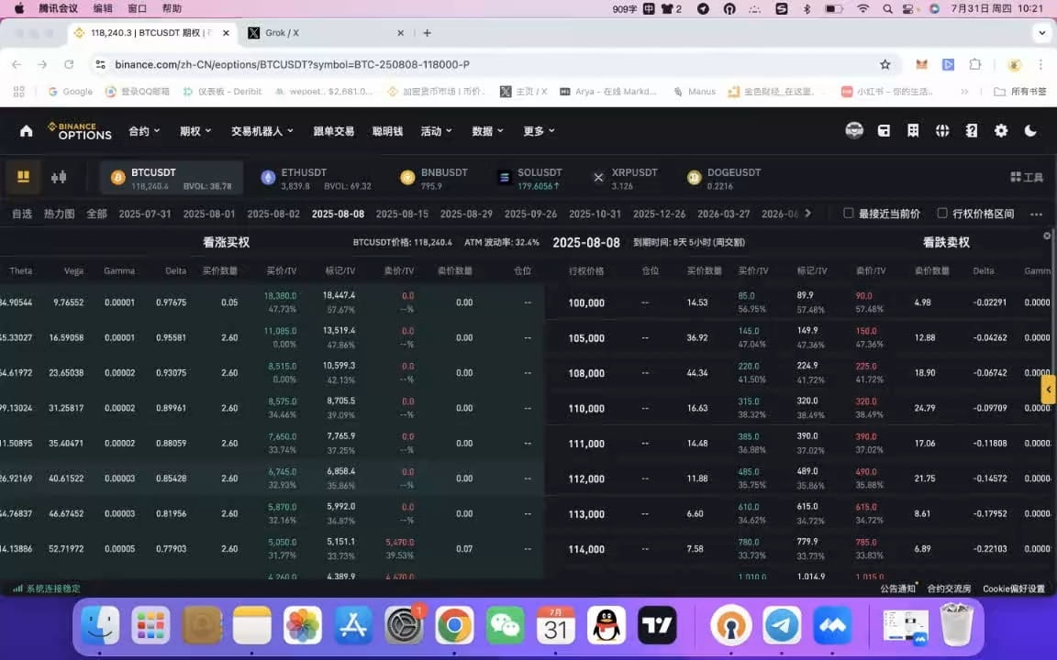This screenshot has height=660, width=1057.
Task: Bookmark this page with the star icon
Action: click(885, 65)
